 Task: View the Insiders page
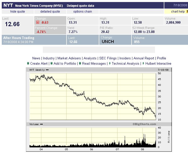tap(125, 58)
